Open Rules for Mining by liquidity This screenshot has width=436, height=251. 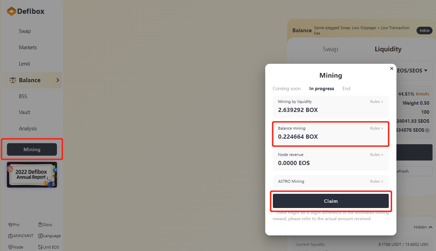coord(377,102)
